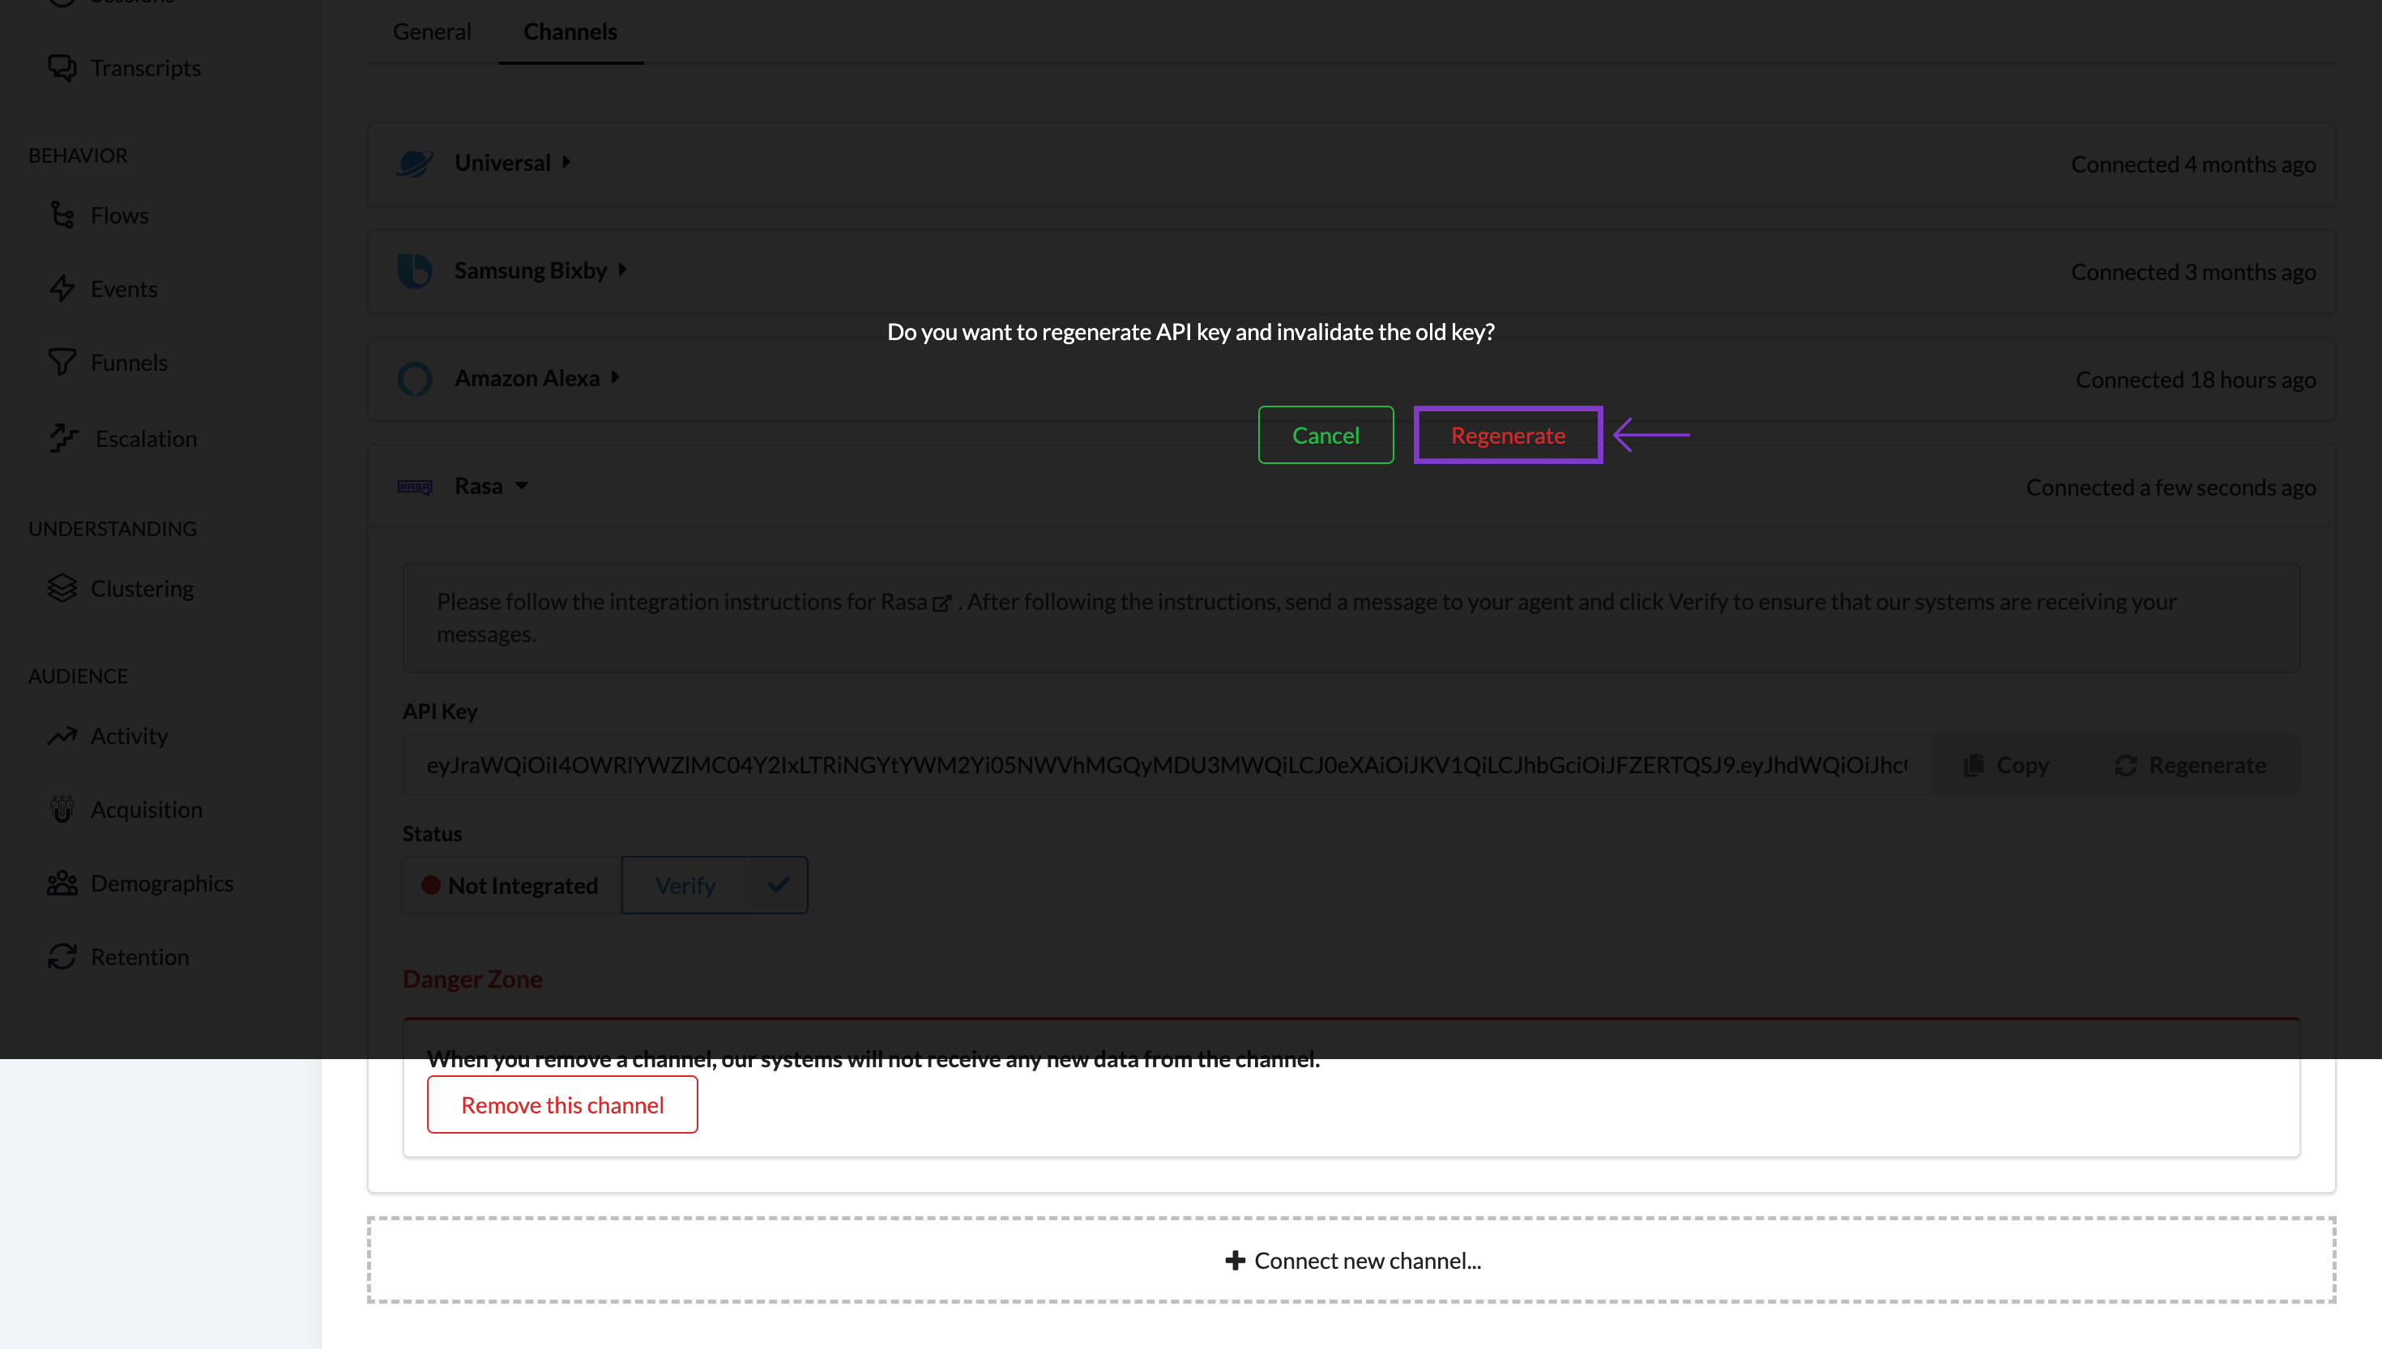
Task: Click the Flows icon in sidebar
Action: coord(61,215)
